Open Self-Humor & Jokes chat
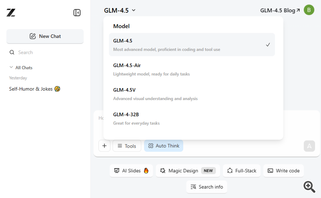The height and width of the screenshot is (198, 321). tap(34, 89)
